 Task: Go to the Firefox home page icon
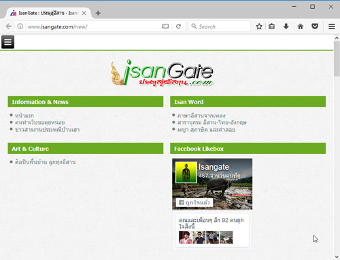301,26
